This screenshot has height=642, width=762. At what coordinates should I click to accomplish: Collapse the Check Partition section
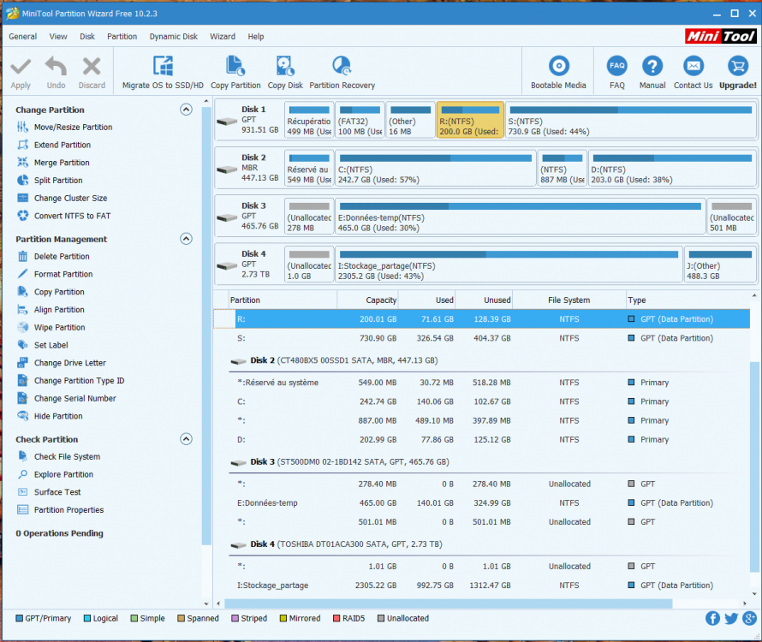[x=186, y=439]
